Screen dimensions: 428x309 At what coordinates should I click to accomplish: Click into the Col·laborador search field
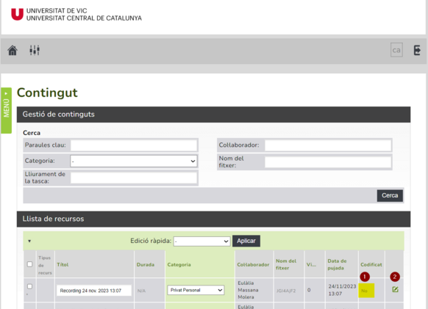(x=328, y=145)
